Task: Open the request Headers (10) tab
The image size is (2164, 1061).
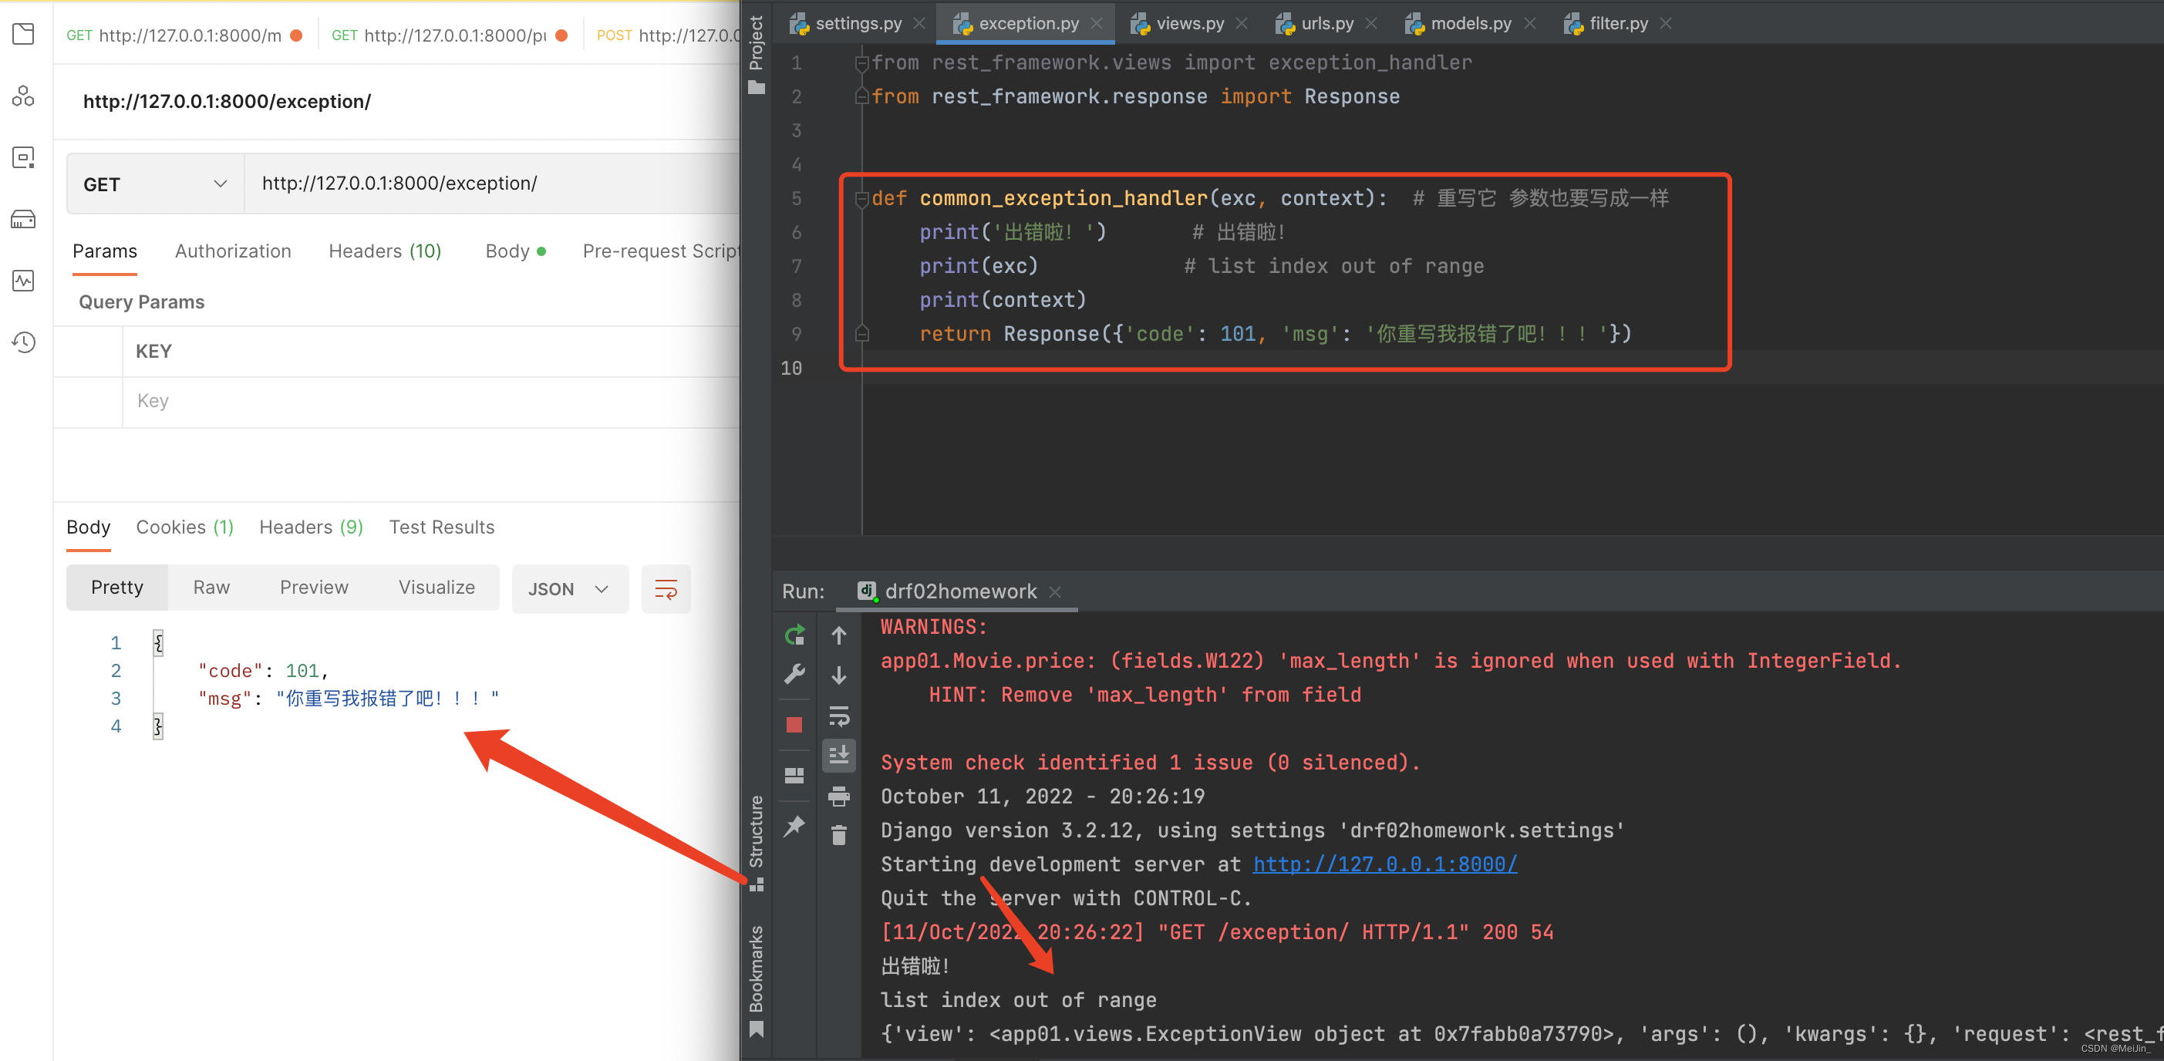Action: (x=385, y=251)
